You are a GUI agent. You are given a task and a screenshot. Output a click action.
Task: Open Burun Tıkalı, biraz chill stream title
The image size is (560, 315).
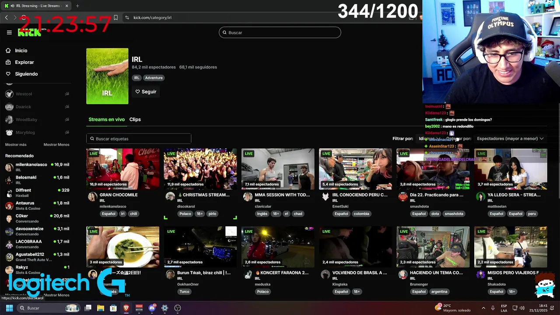(204, 273)
